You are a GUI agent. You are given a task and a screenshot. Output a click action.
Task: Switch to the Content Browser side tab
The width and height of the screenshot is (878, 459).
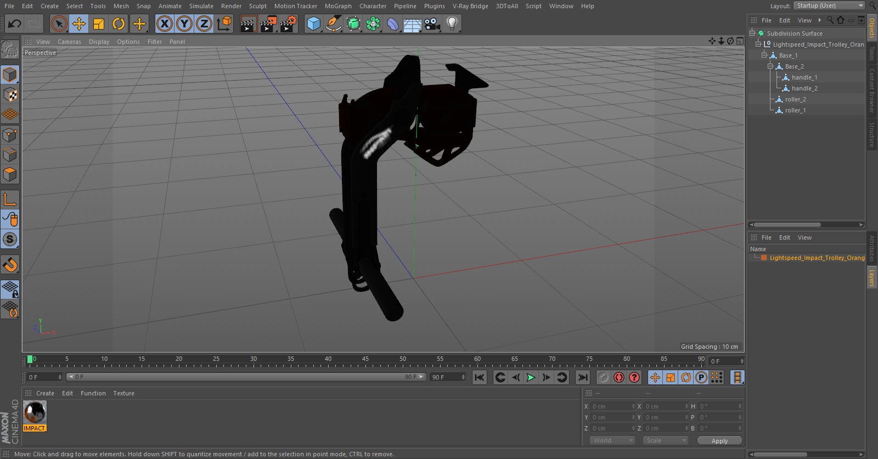[871, 90]
